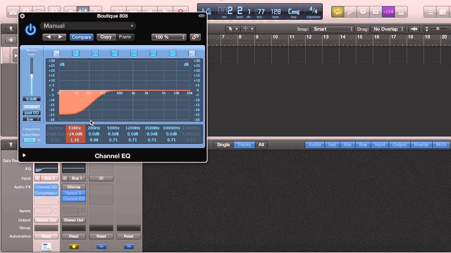Toggle the 500Hz parametric band button
The height and width of the screenshot is (253, 451).
click(115, 53)
